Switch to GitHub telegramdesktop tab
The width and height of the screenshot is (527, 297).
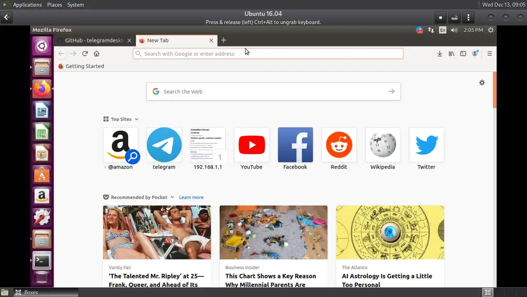(95, 40)
